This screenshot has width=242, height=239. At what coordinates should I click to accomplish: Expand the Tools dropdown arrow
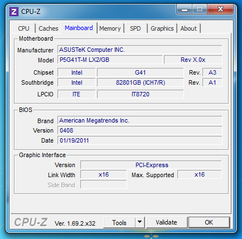click(x=140, y=222)
